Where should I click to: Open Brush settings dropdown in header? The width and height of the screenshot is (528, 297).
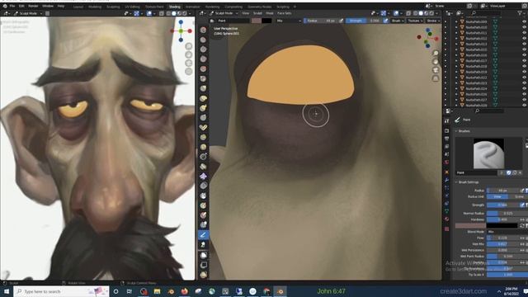pyautogui.click(x=398, y=21)
